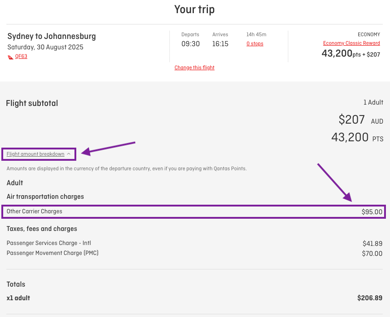Click the chevron next to Flight amount breakdown
This screenshot has height=317, width=390.
pyautogui.click(x=69, y=154)
